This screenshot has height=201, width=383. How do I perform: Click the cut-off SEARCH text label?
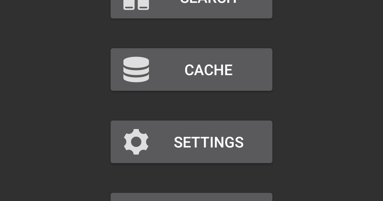(x=209, y=2)
